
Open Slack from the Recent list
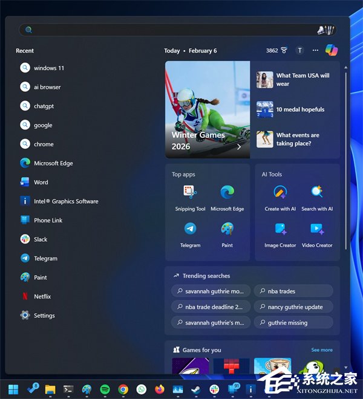pyautogui.click(x=34, y=239)
